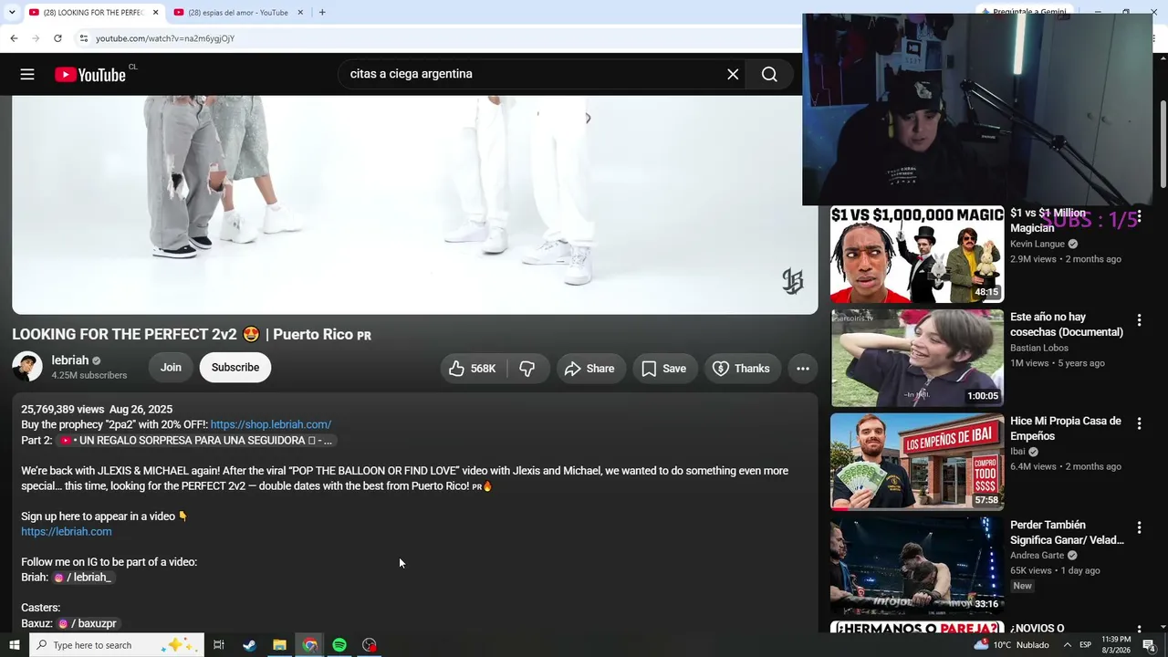The image size is (1168, 657).
Task: Open the YouTube guide hamburger menu
Action: (27, 74)
